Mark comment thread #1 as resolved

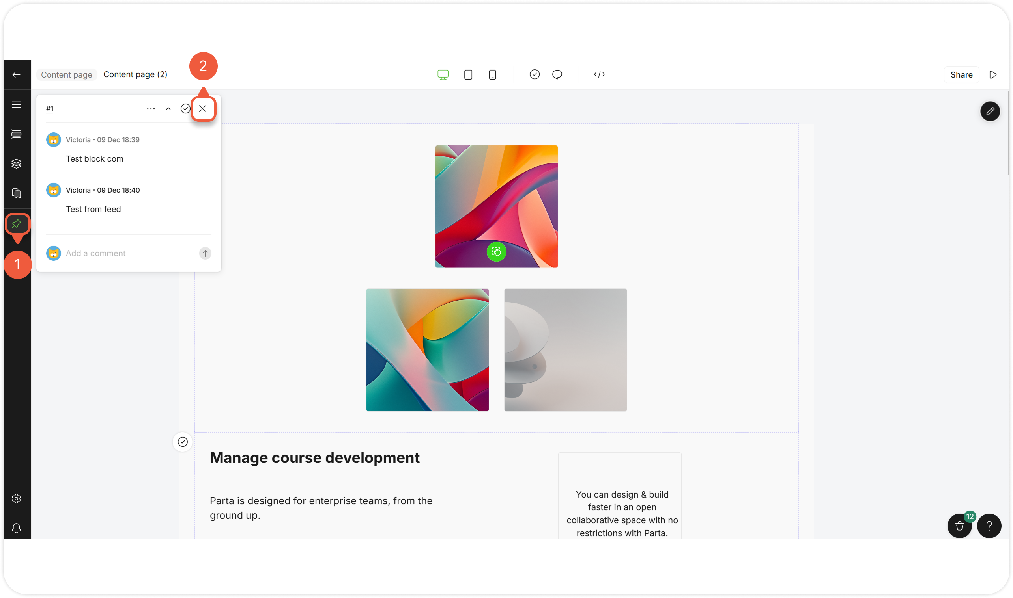185,108
